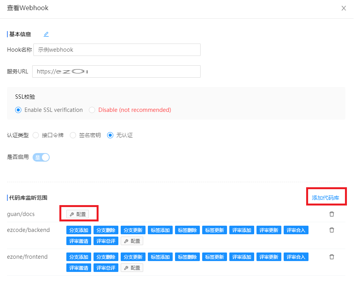The image size is (357, 303).
Task: Click 标签更新 event tag for ezone/frontend
Action: pos(214,256)
